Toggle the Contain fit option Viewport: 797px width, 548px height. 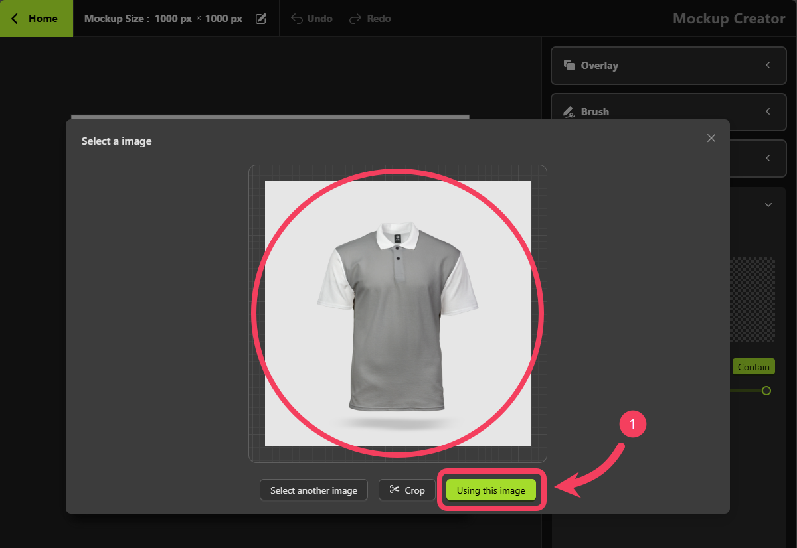coord(754,367)
